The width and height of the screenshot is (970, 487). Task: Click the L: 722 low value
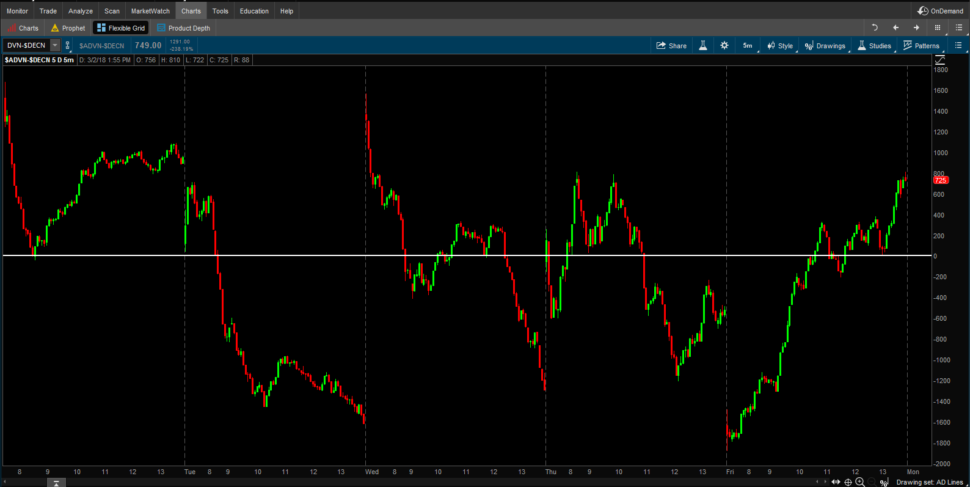195,60
